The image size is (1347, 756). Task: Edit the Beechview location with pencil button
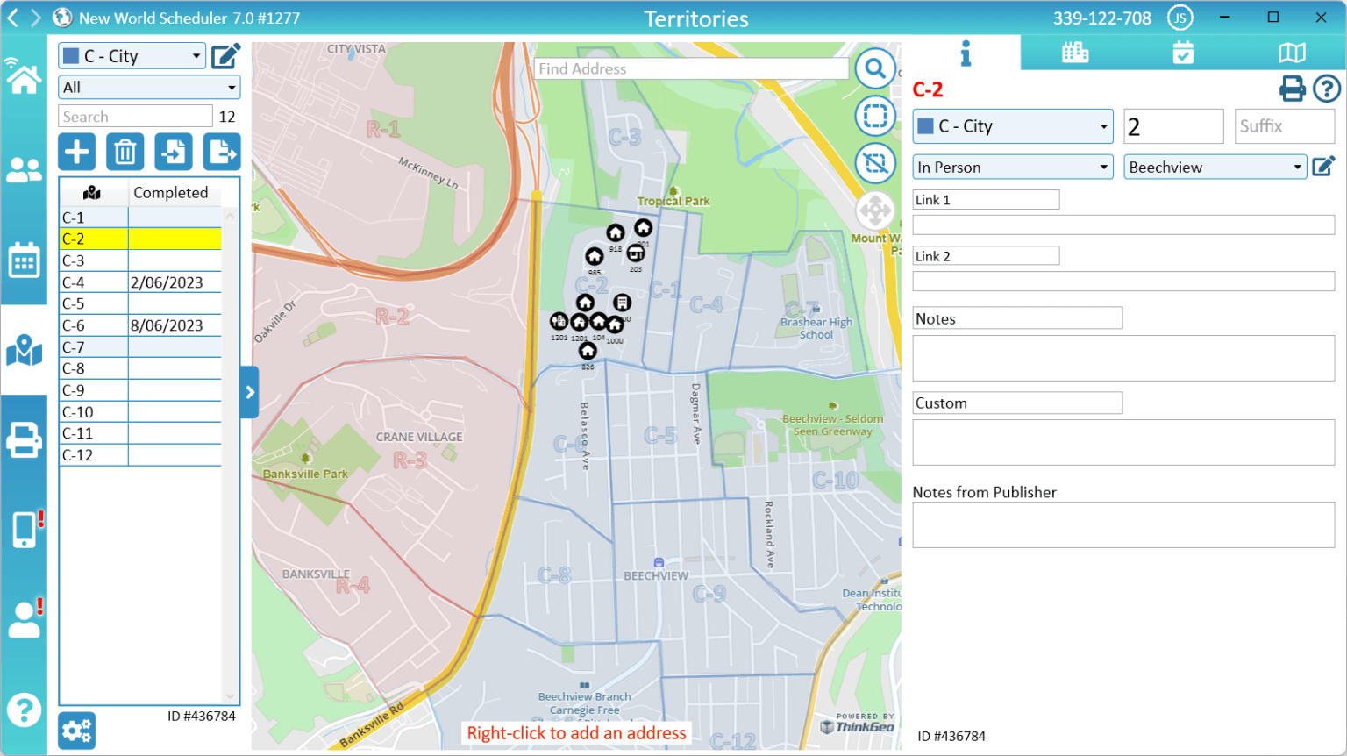click(1324, 165)
